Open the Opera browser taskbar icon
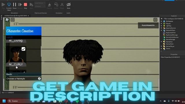Screen dimensions: 185x104 [x=66, y=101]
